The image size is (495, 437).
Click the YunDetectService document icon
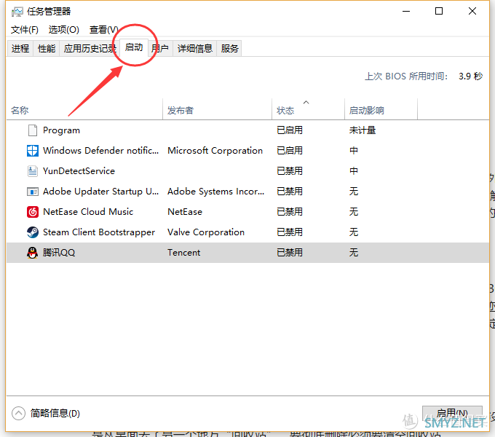33,171
